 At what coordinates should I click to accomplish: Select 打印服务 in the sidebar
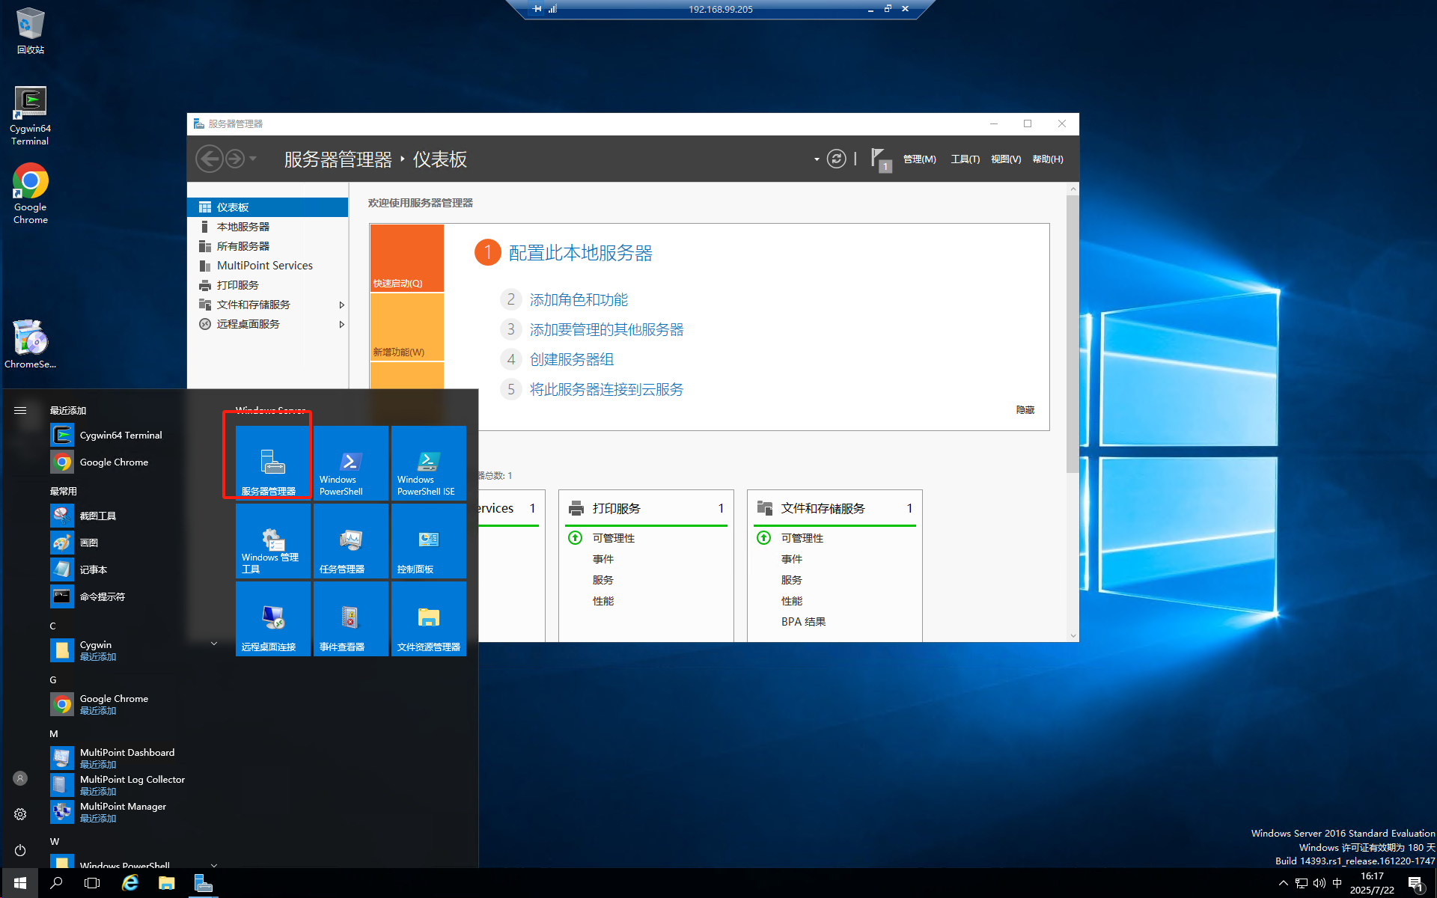tap(268, 285)
